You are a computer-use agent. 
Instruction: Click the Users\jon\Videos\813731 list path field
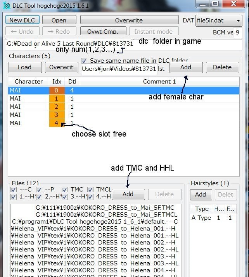(x=119, y=69)
